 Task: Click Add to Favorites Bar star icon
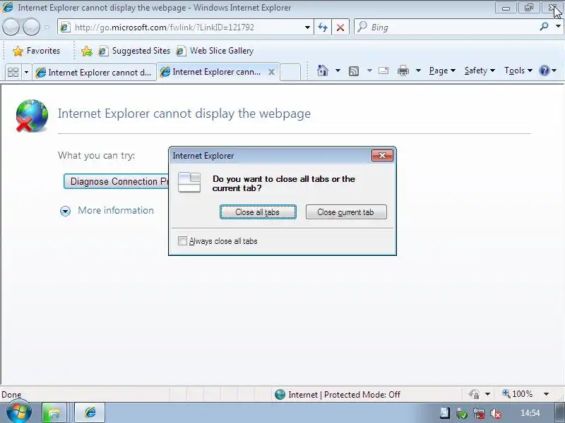coord(87,51)
